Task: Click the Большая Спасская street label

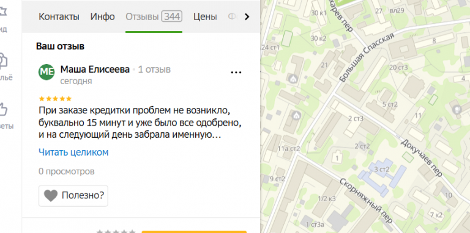Action: (x=367, y=58)
